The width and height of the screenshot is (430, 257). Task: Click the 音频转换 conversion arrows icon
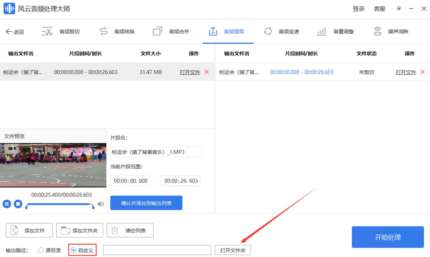click(104, 31)
